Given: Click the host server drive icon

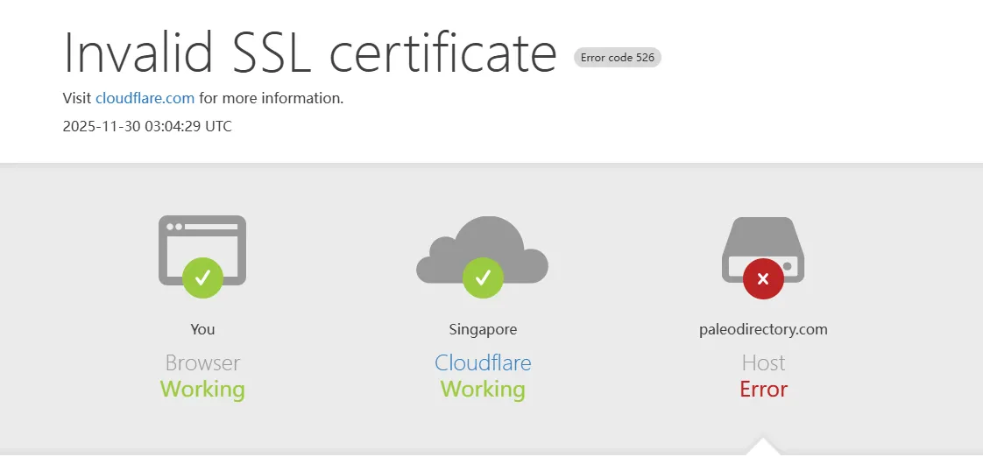Looking at the screenshot, I should tap(763, 250).
